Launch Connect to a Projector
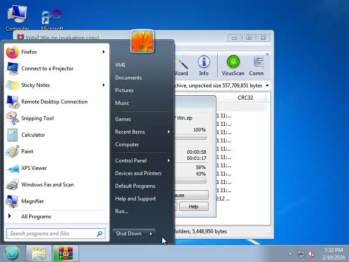 pyautogui.click(x=56, y=69)
